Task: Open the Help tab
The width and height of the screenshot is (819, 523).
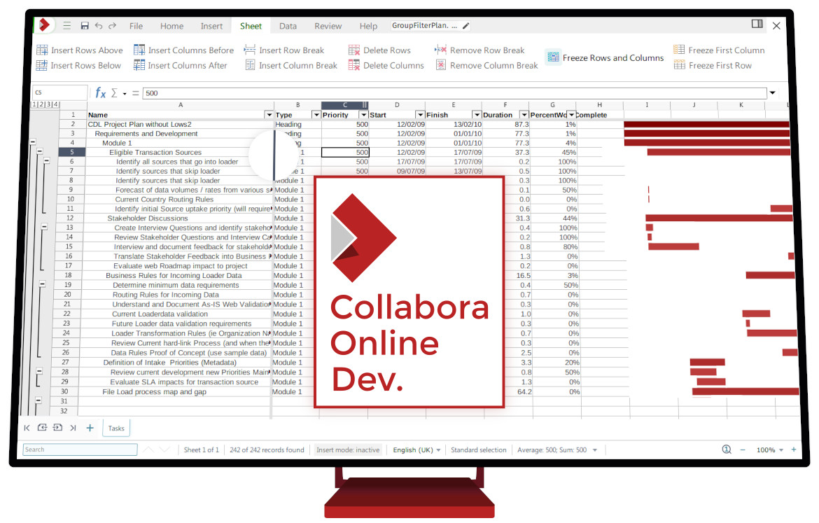Action: point(368,26)
